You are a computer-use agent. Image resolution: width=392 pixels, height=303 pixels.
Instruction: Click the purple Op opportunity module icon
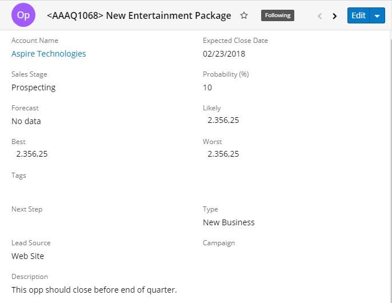pos(23,15)
